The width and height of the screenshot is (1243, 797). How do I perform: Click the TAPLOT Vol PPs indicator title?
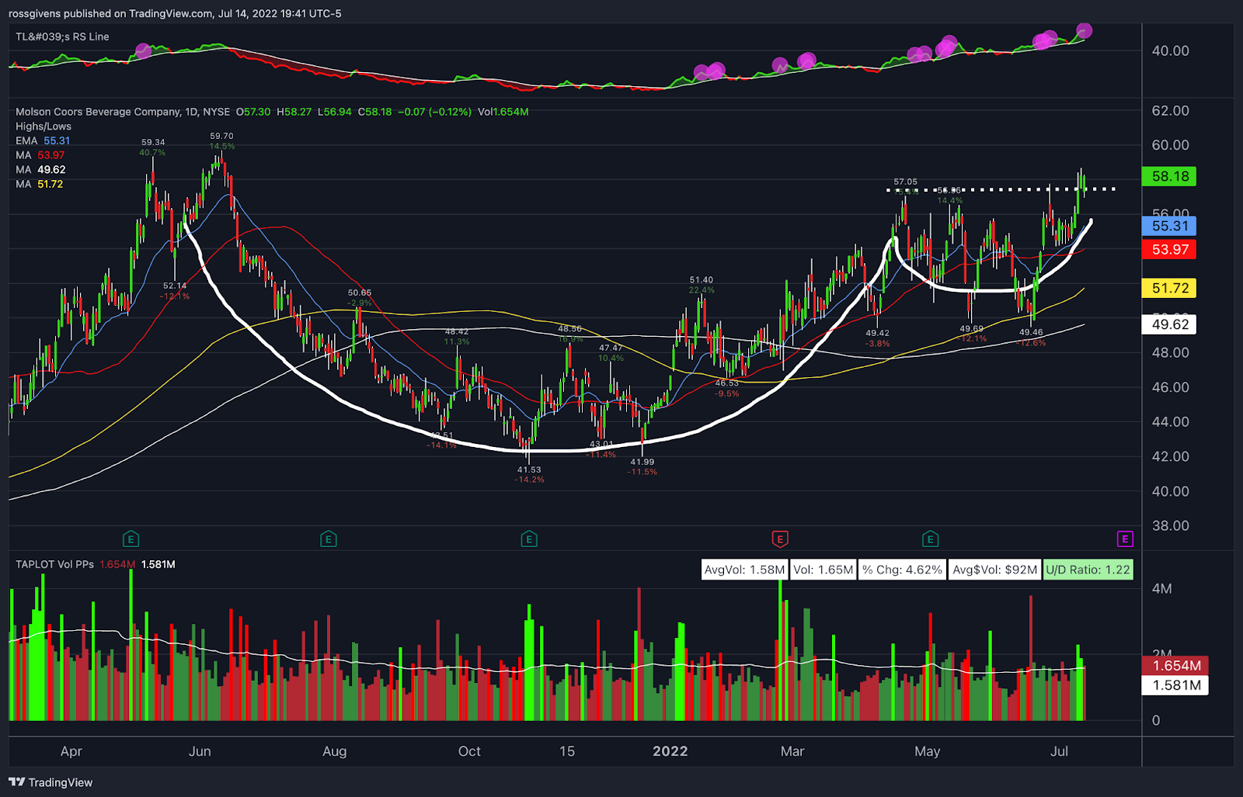54,564
